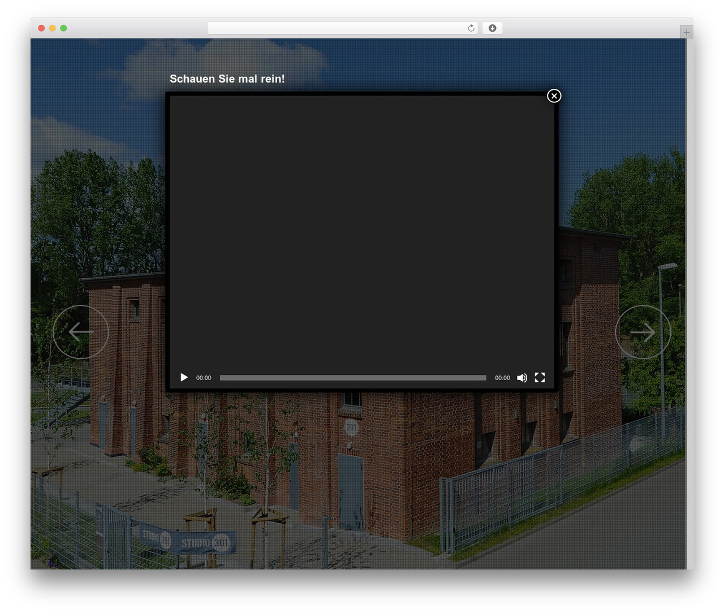Image resolution: width=724 pixels, height=613 pixels.
Task: Play the video in the lightbox
Action: tap(184, 377)
